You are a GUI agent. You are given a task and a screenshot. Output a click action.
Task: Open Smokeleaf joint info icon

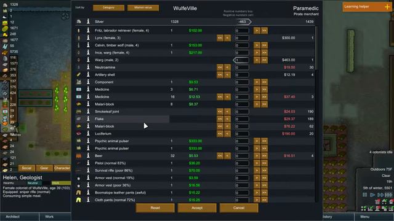(x=88, y=112)
